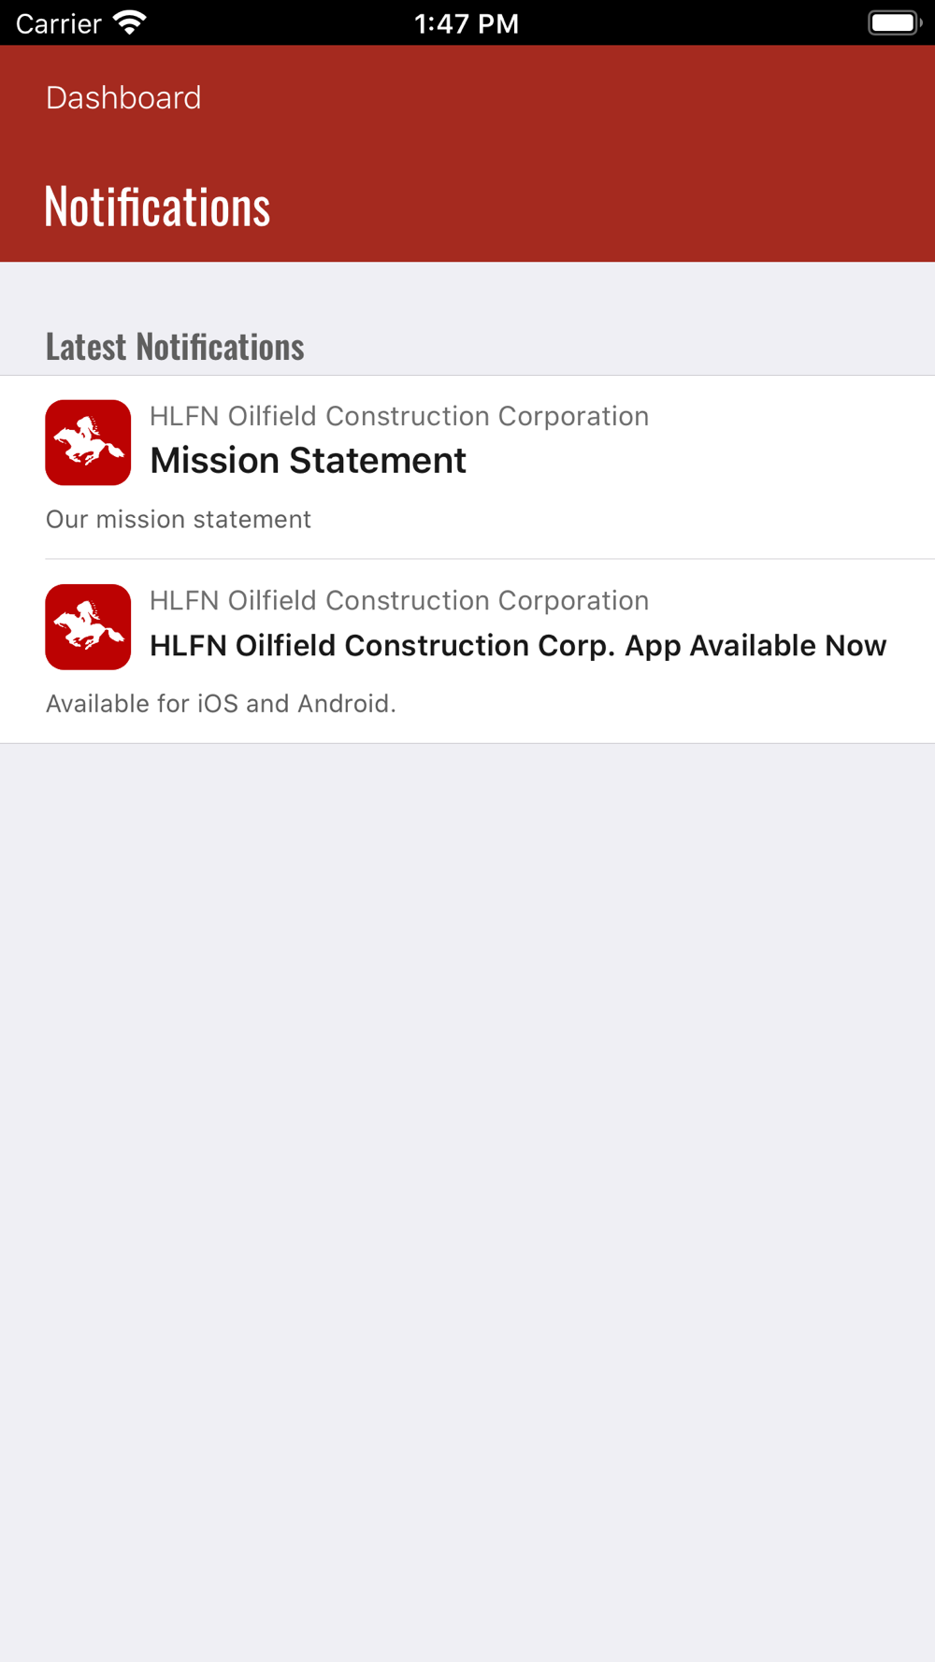Click blank red area right of Notifications title
Image resolution: width=935 pixels, height=1662 pixels.
click(608, 206)
